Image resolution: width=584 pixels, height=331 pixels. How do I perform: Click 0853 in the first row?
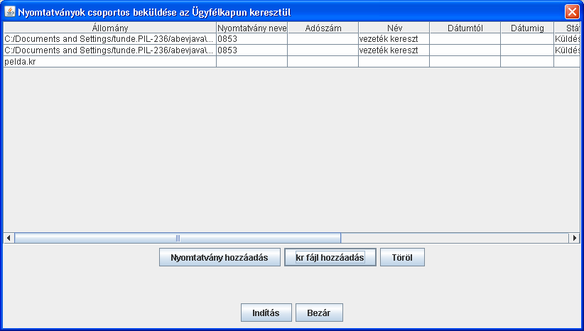click(x=252, y=39)
